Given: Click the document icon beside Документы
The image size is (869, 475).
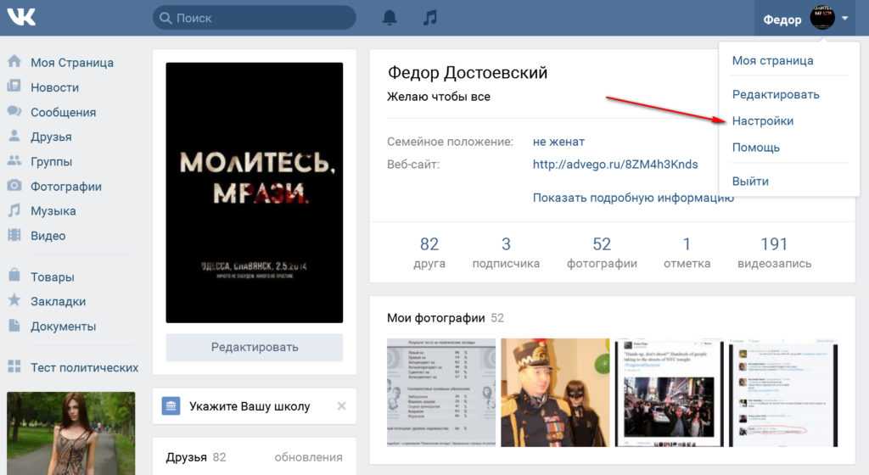Looking at the screenshot, I should [x=14, y=326].
